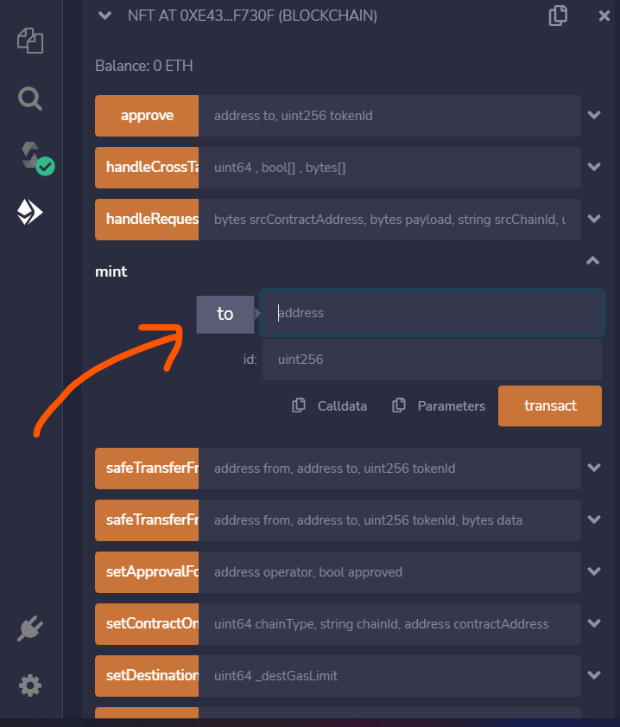Open the Plugin manager plug icon
Screen dimensions: 620x727
click(x=29, y=628)
